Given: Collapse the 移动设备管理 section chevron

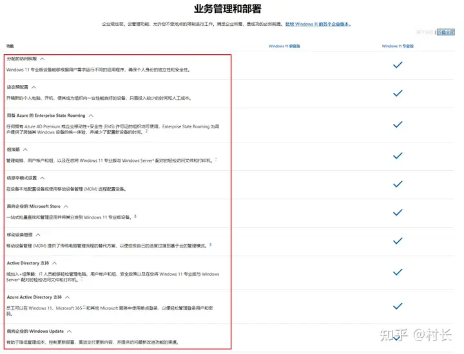Looking at the screenshot, I should [x=38, y=235].
